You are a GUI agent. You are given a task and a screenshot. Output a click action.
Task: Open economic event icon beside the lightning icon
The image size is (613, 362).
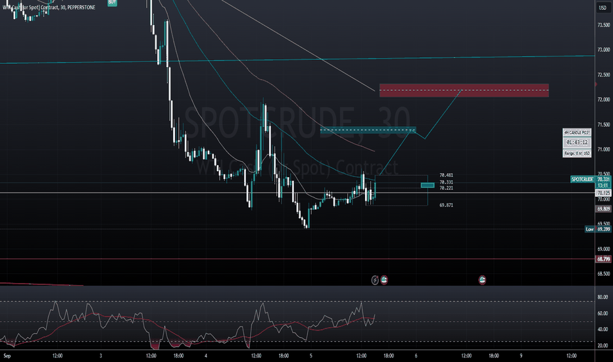click(x=384, y=280)
